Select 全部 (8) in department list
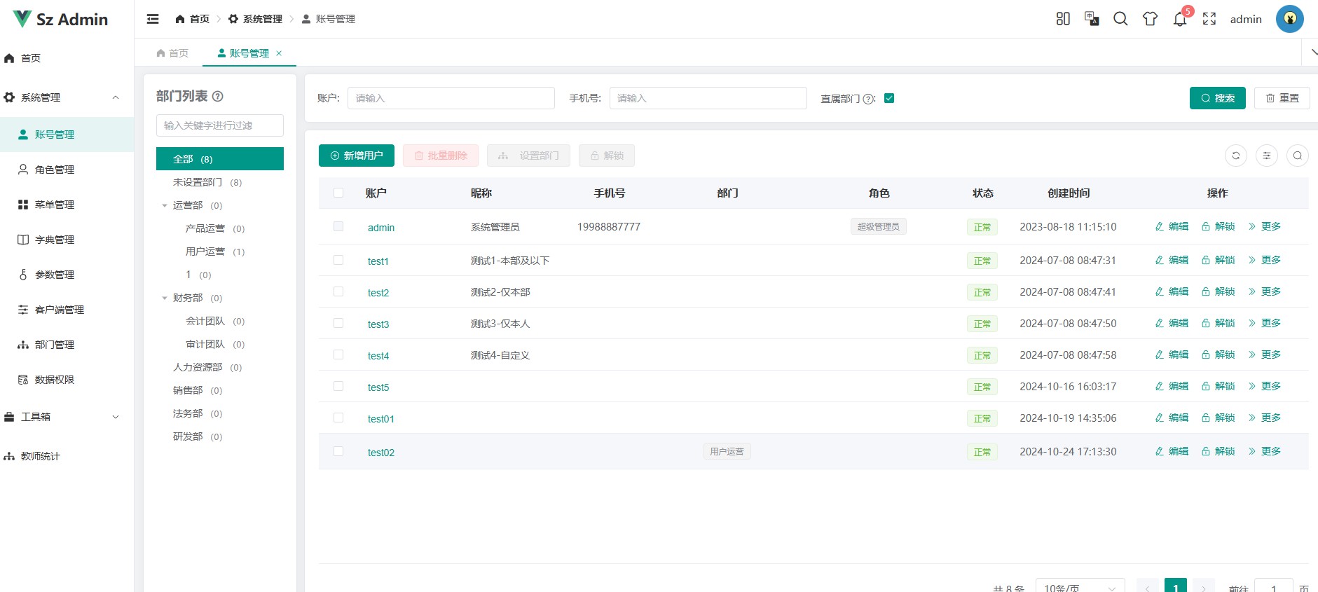This screenshot has height=592, width=1318. coord(220,159)
